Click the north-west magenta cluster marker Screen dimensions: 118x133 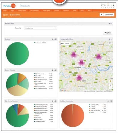(74, 55)
